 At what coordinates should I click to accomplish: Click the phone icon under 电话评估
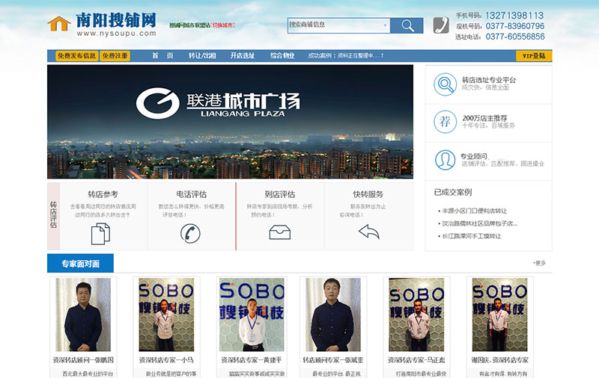[190, 233]
